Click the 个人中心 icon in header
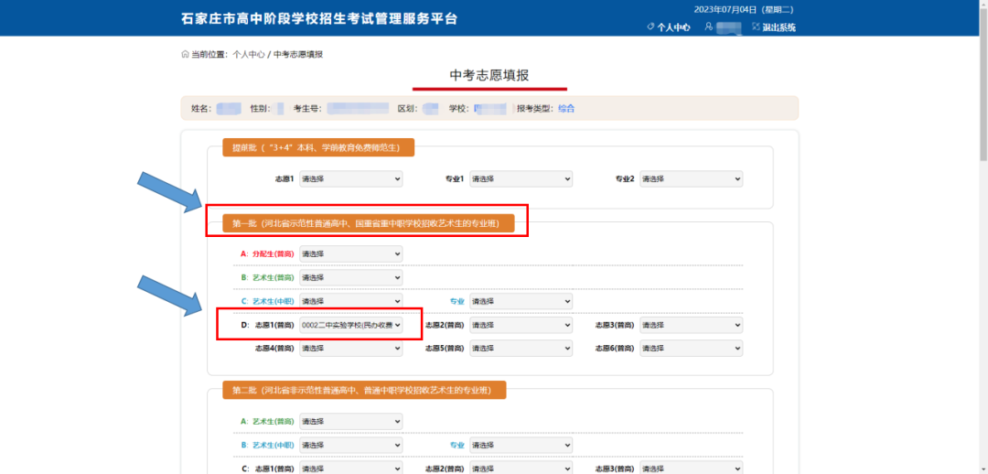 [x=650, y=27]
